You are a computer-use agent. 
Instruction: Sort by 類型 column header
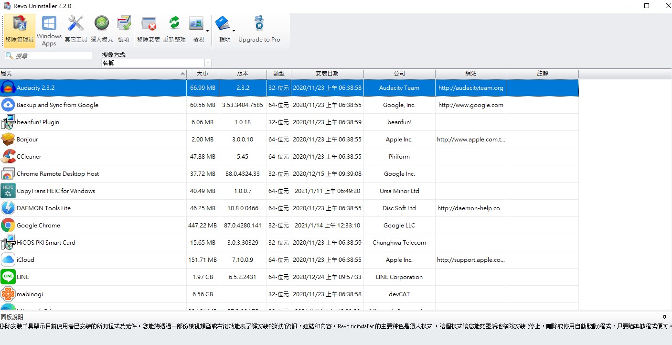pos(279,74)
